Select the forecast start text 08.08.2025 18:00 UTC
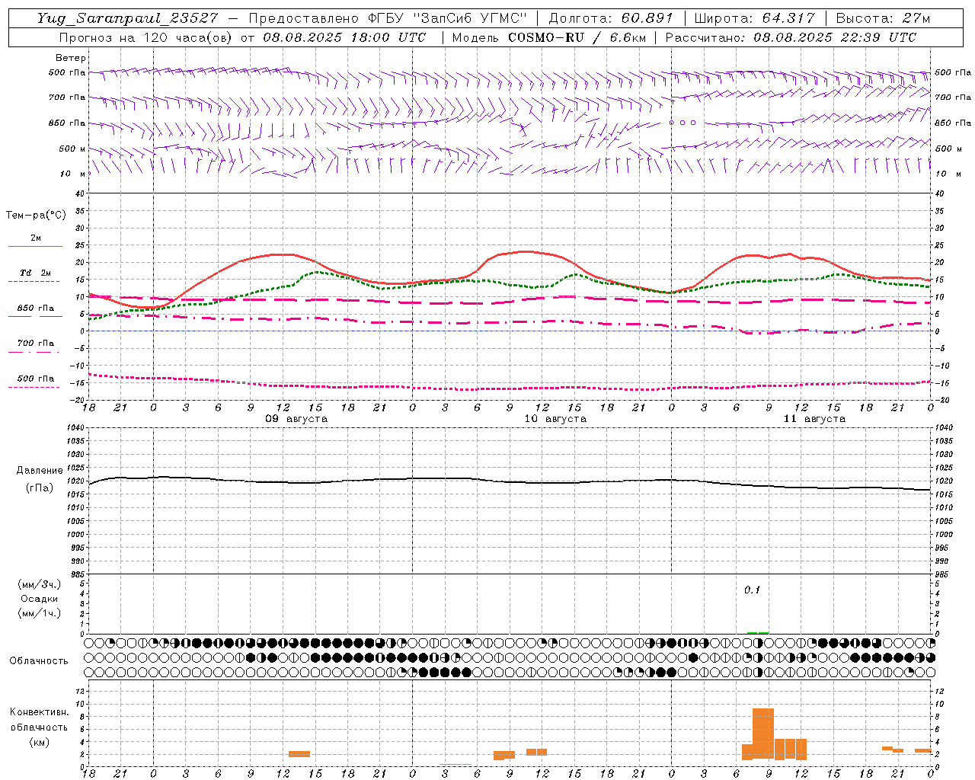 pyautogui.click(x=344, y=37)
